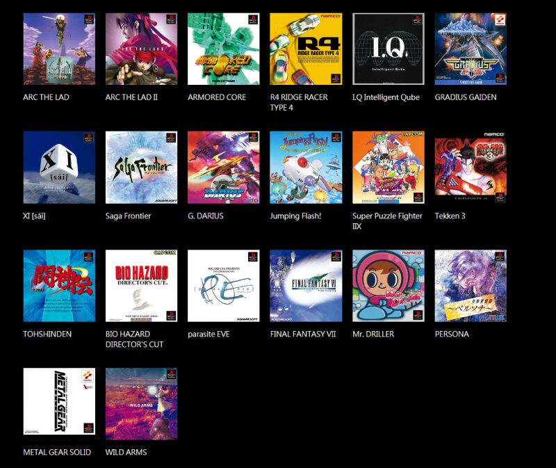This screenshot has height=468, width=556.
Task: Click the GRADIUS GAIDEN cover image
Action: click(x=471, y=49)
